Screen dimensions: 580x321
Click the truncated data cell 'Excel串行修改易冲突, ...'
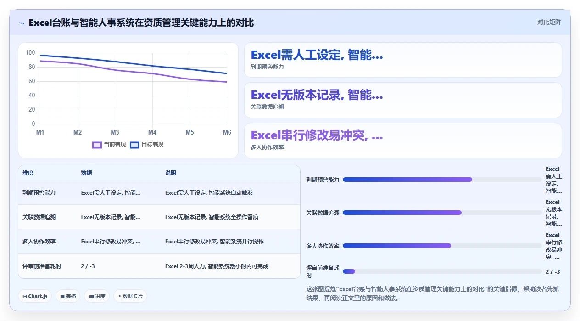pyautogui.click(x=111, y=242)
